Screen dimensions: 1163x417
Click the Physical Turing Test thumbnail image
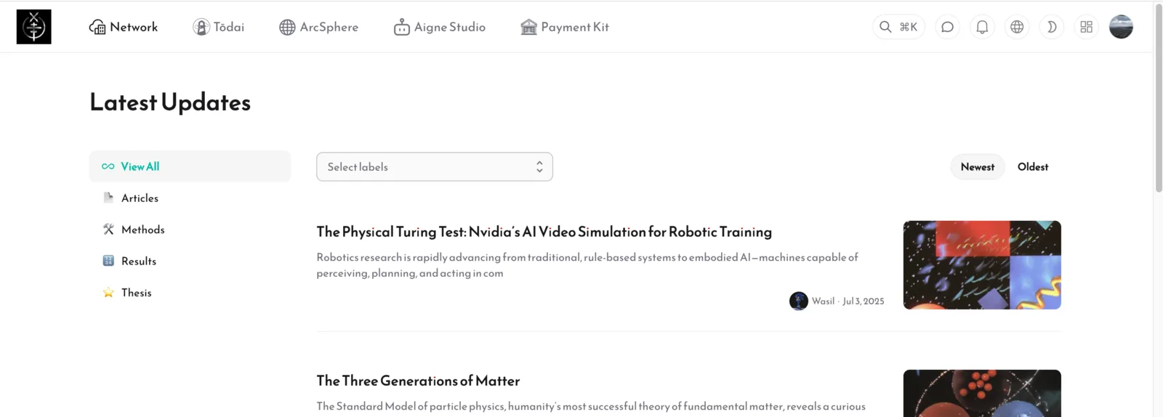tap(982, 265)
